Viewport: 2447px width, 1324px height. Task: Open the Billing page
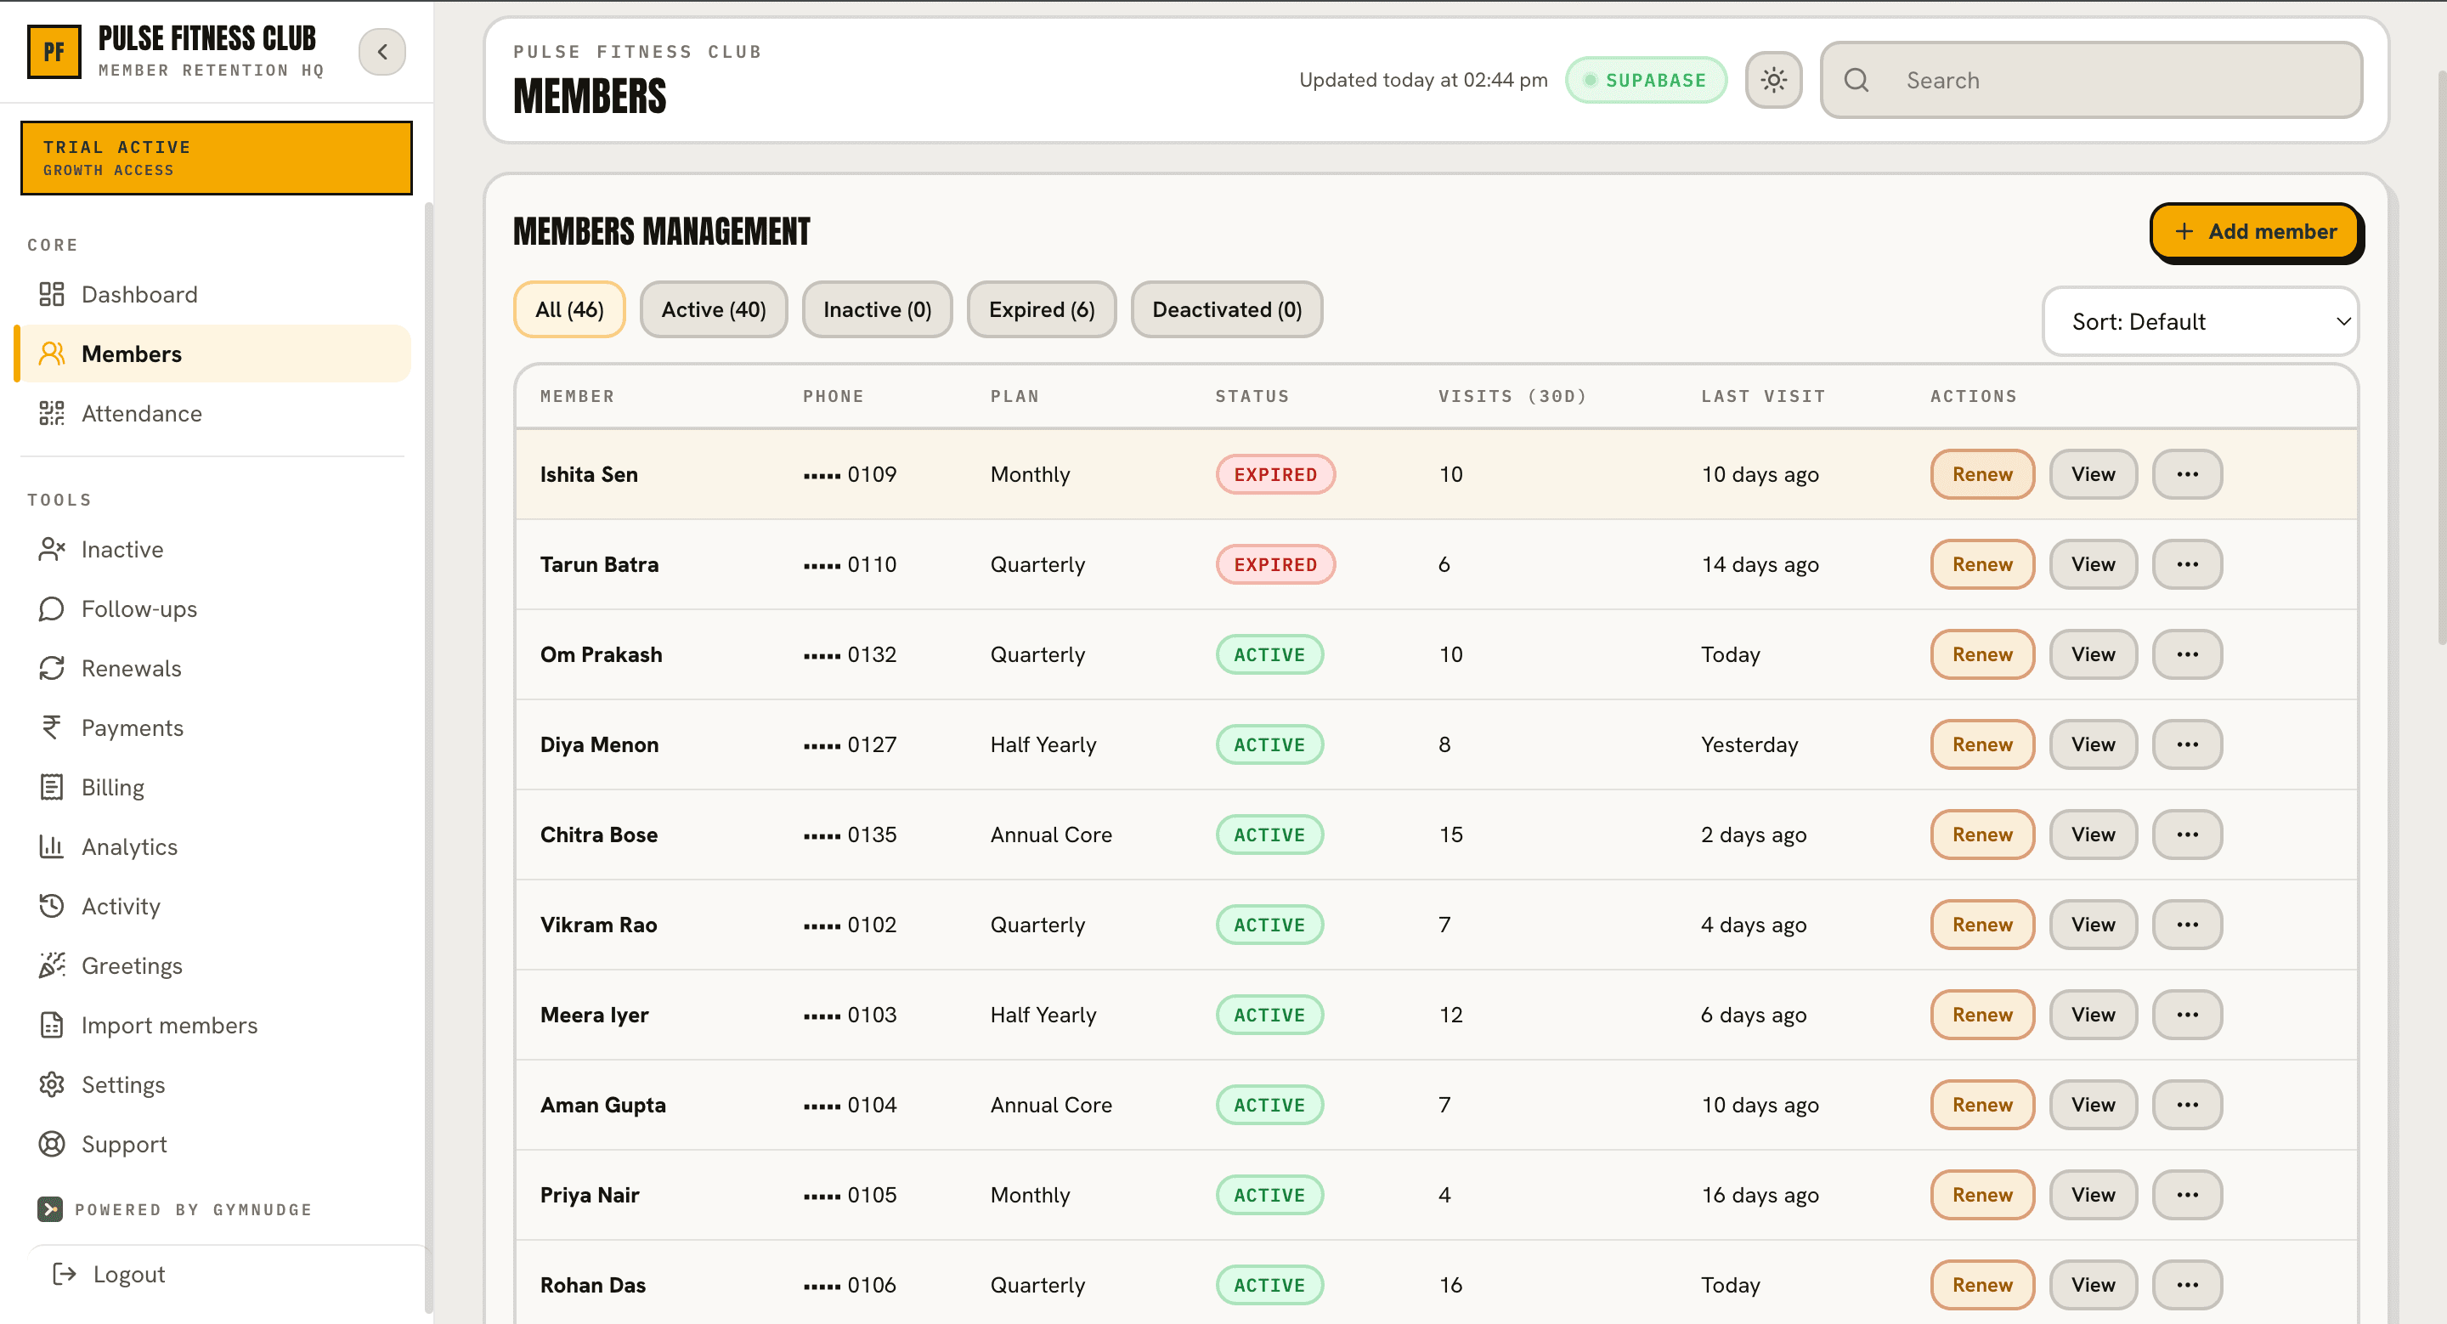tap(215, 788)
